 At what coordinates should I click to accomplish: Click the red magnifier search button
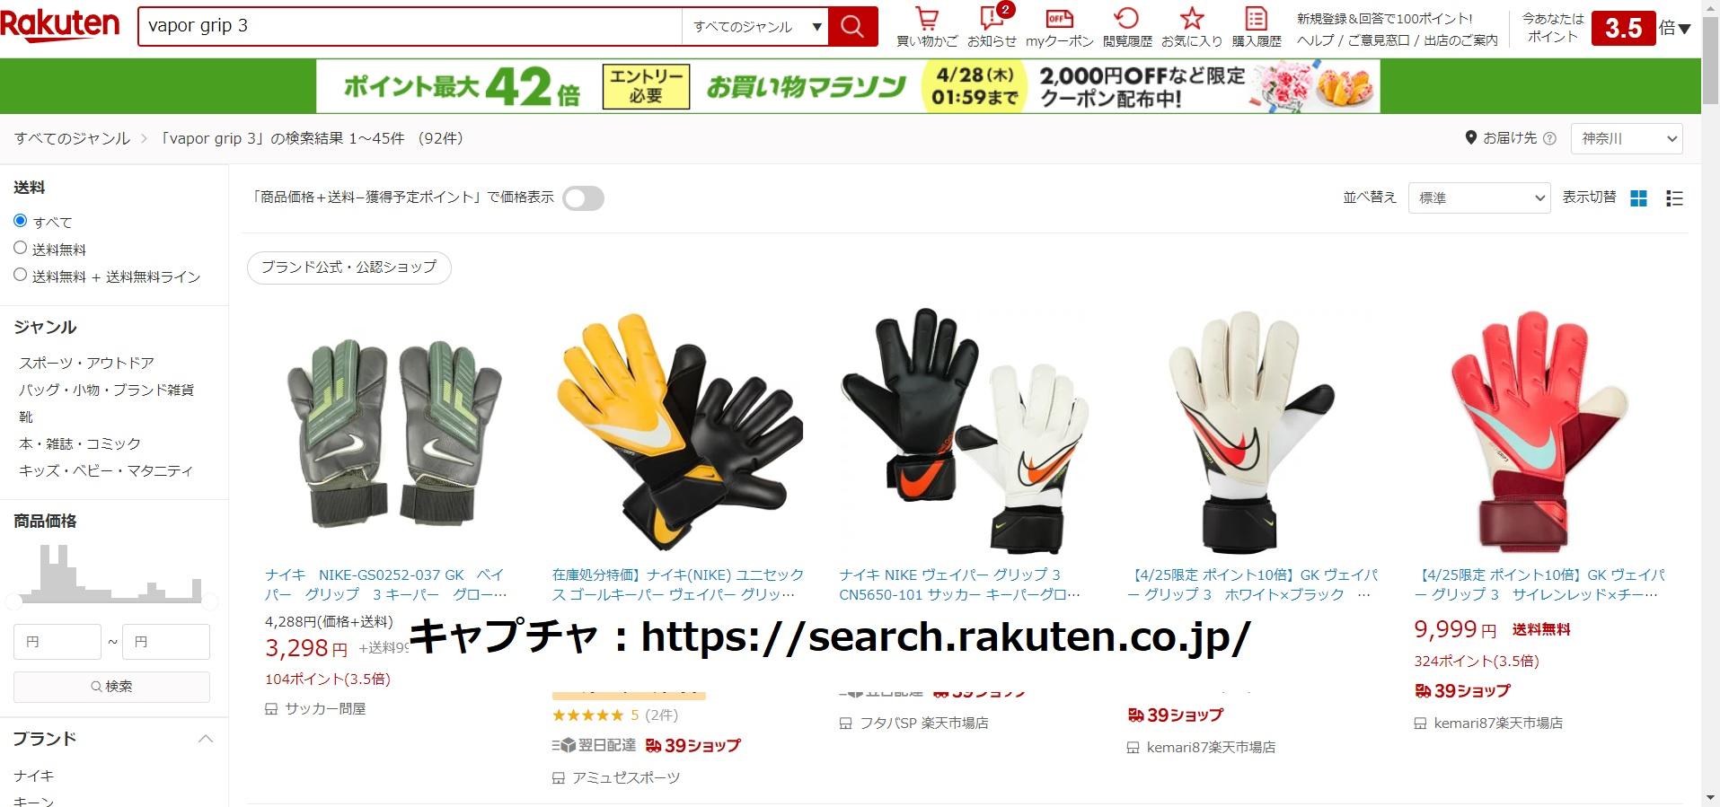point(852,26)
